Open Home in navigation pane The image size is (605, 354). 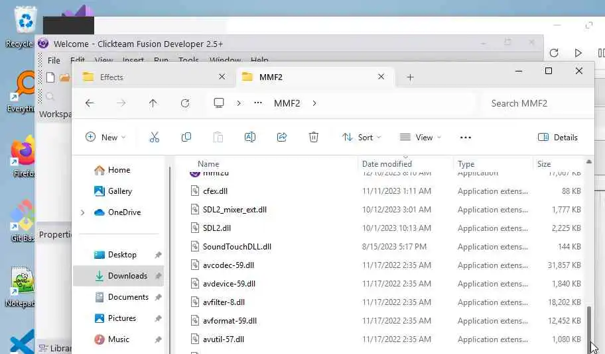click(x=112, y=170)
